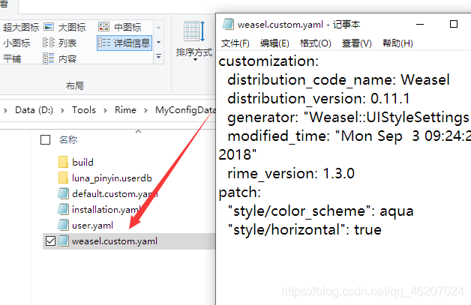Image resolution: width=471 pixels, height=305 pixels.
Task: Expand chevron after Rime breadcrumb
Action: click(x=145, y=110)
